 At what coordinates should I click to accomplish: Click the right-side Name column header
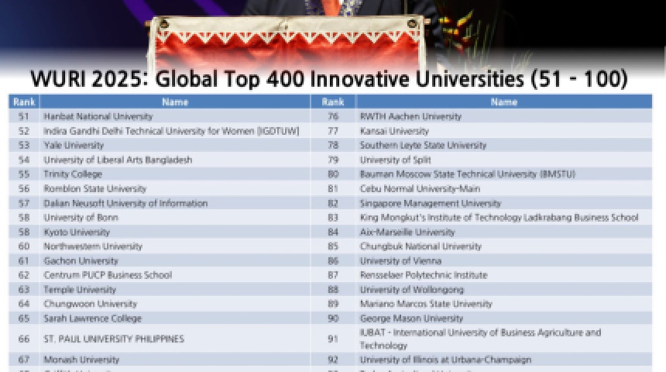coord(503,102)
